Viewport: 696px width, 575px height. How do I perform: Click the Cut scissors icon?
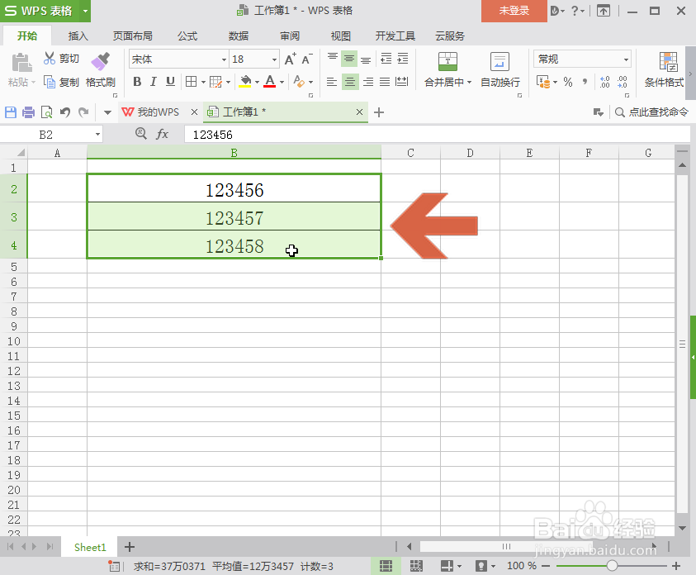pos(50,58)
